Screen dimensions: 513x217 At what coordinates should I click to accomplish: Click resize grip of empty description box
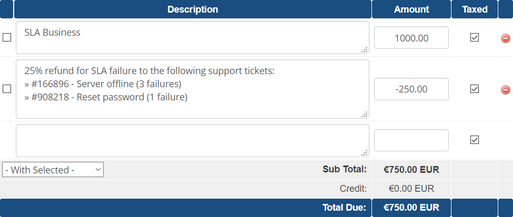(365, 152)
